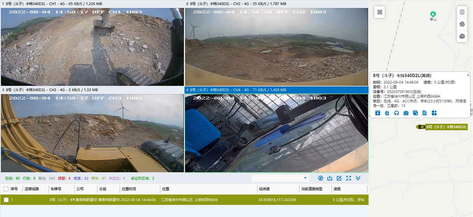This screenshot has width=473, height=217.
Task: Filter by 在线: 88 online status
Action: click(12, 178)
